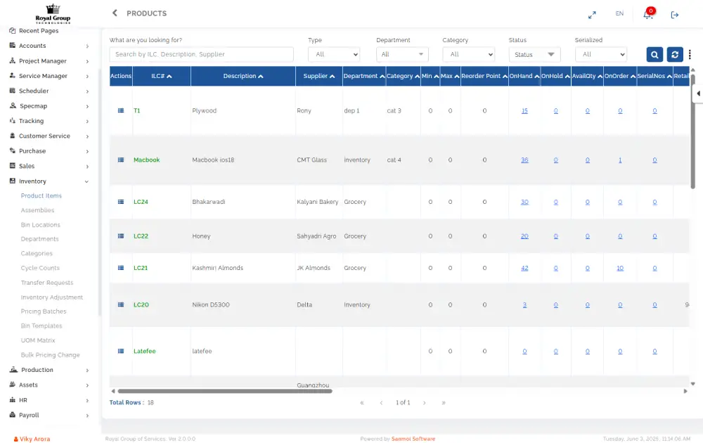Click the refresh products icon button
This screenshot has height=443, width=703.
[675, 55]
